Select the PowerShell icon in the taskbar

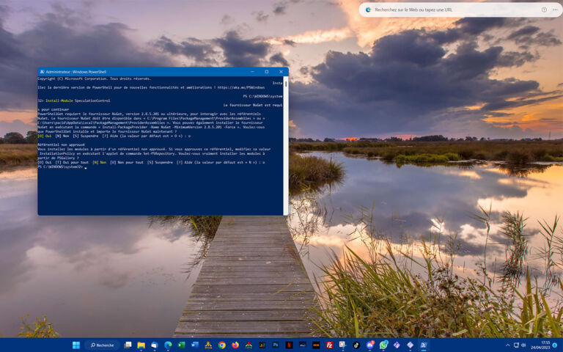click(424, 345)
